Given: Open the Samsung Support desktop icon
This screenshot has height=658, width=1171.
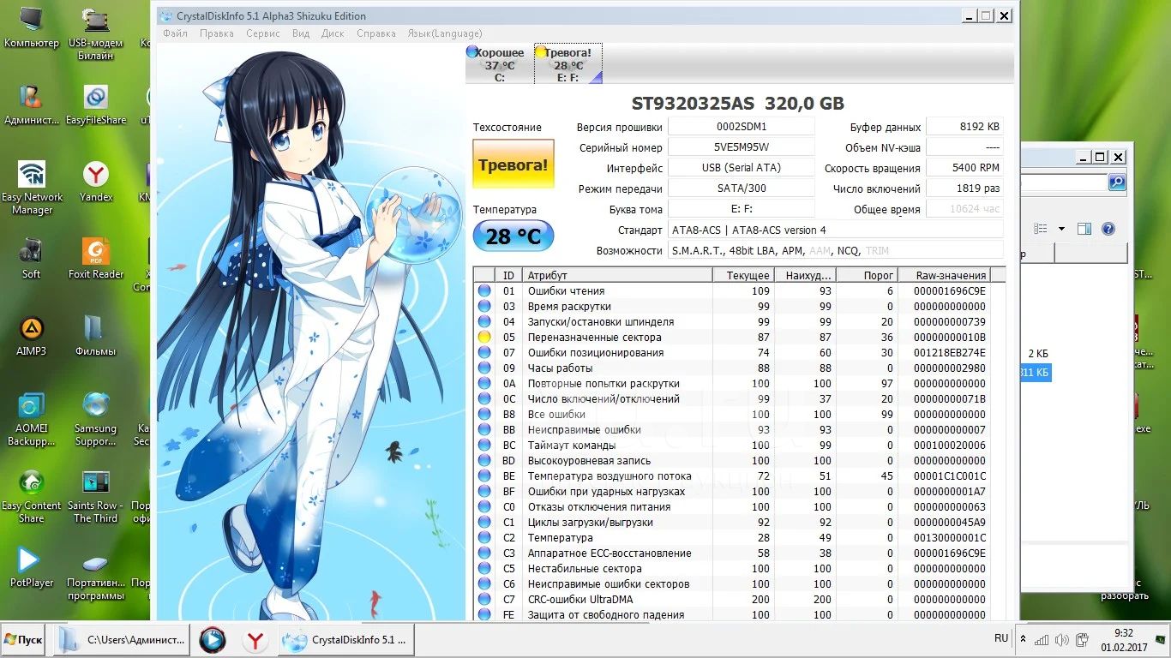Looking at the screenshot, I should (96, 420).
